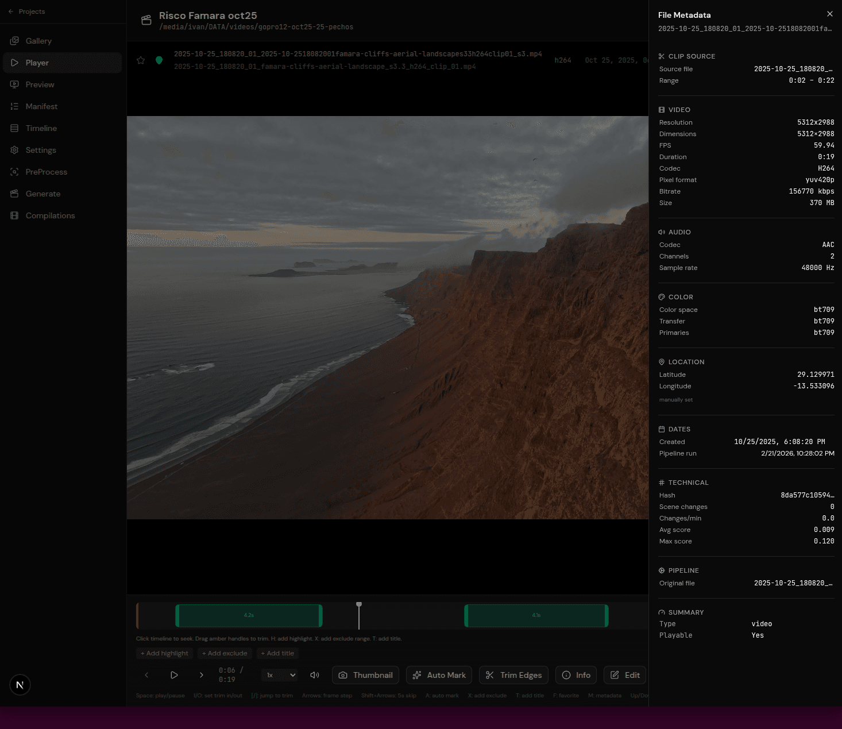Click the clapperboard icon beside Risco Famara title
This screenshot has height=729, width=842.
pos(146,20)
